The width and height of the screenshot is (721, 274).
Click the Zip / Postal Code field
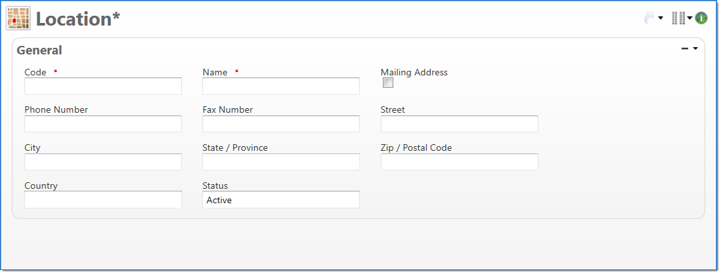[459, 162]
